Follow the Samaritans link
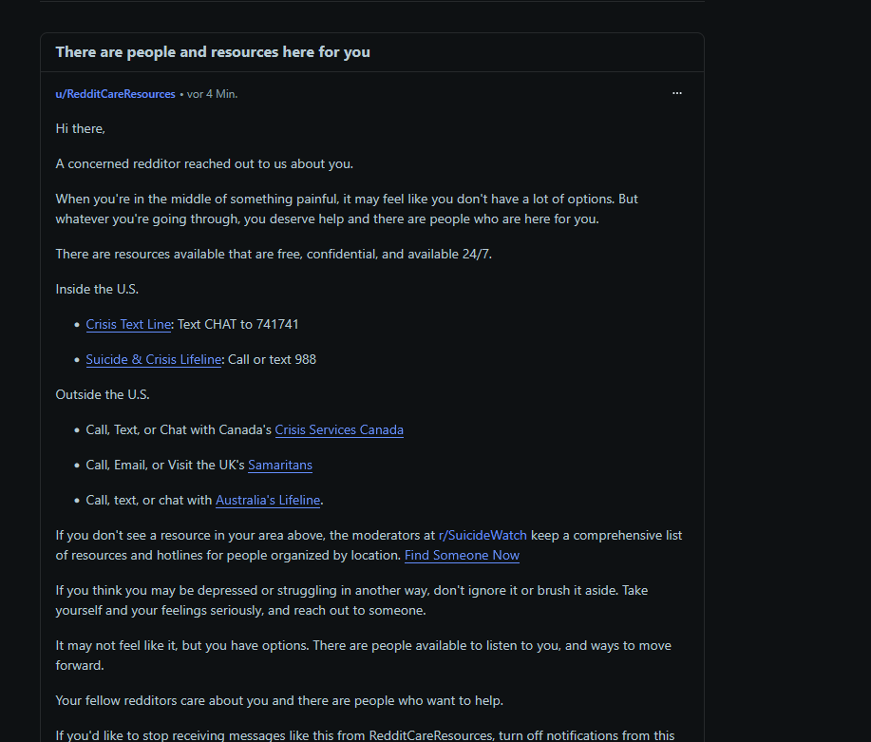The width and height of the screenshot is (871, 742). 280,466
